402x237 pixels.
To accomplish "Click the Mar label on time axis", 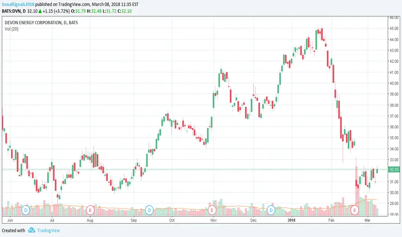I will point(367,220).
